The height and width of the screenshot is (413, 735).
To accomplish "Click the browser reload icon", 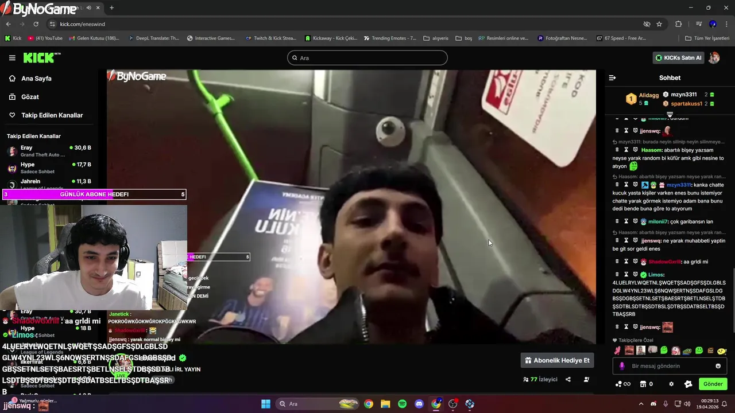I will (36, 24).
